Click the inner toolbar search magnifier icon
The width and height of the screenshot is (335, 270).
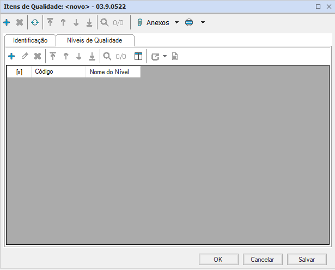[x=107, y=56]
